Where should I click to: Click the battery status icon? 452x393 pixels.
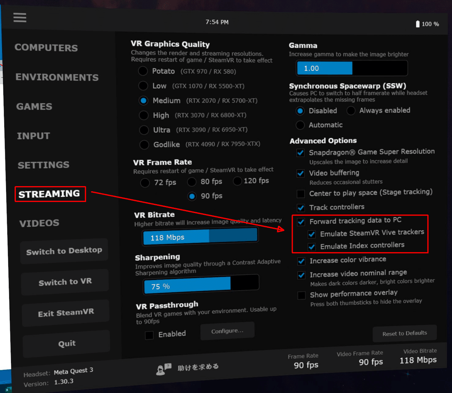[417, 24]
